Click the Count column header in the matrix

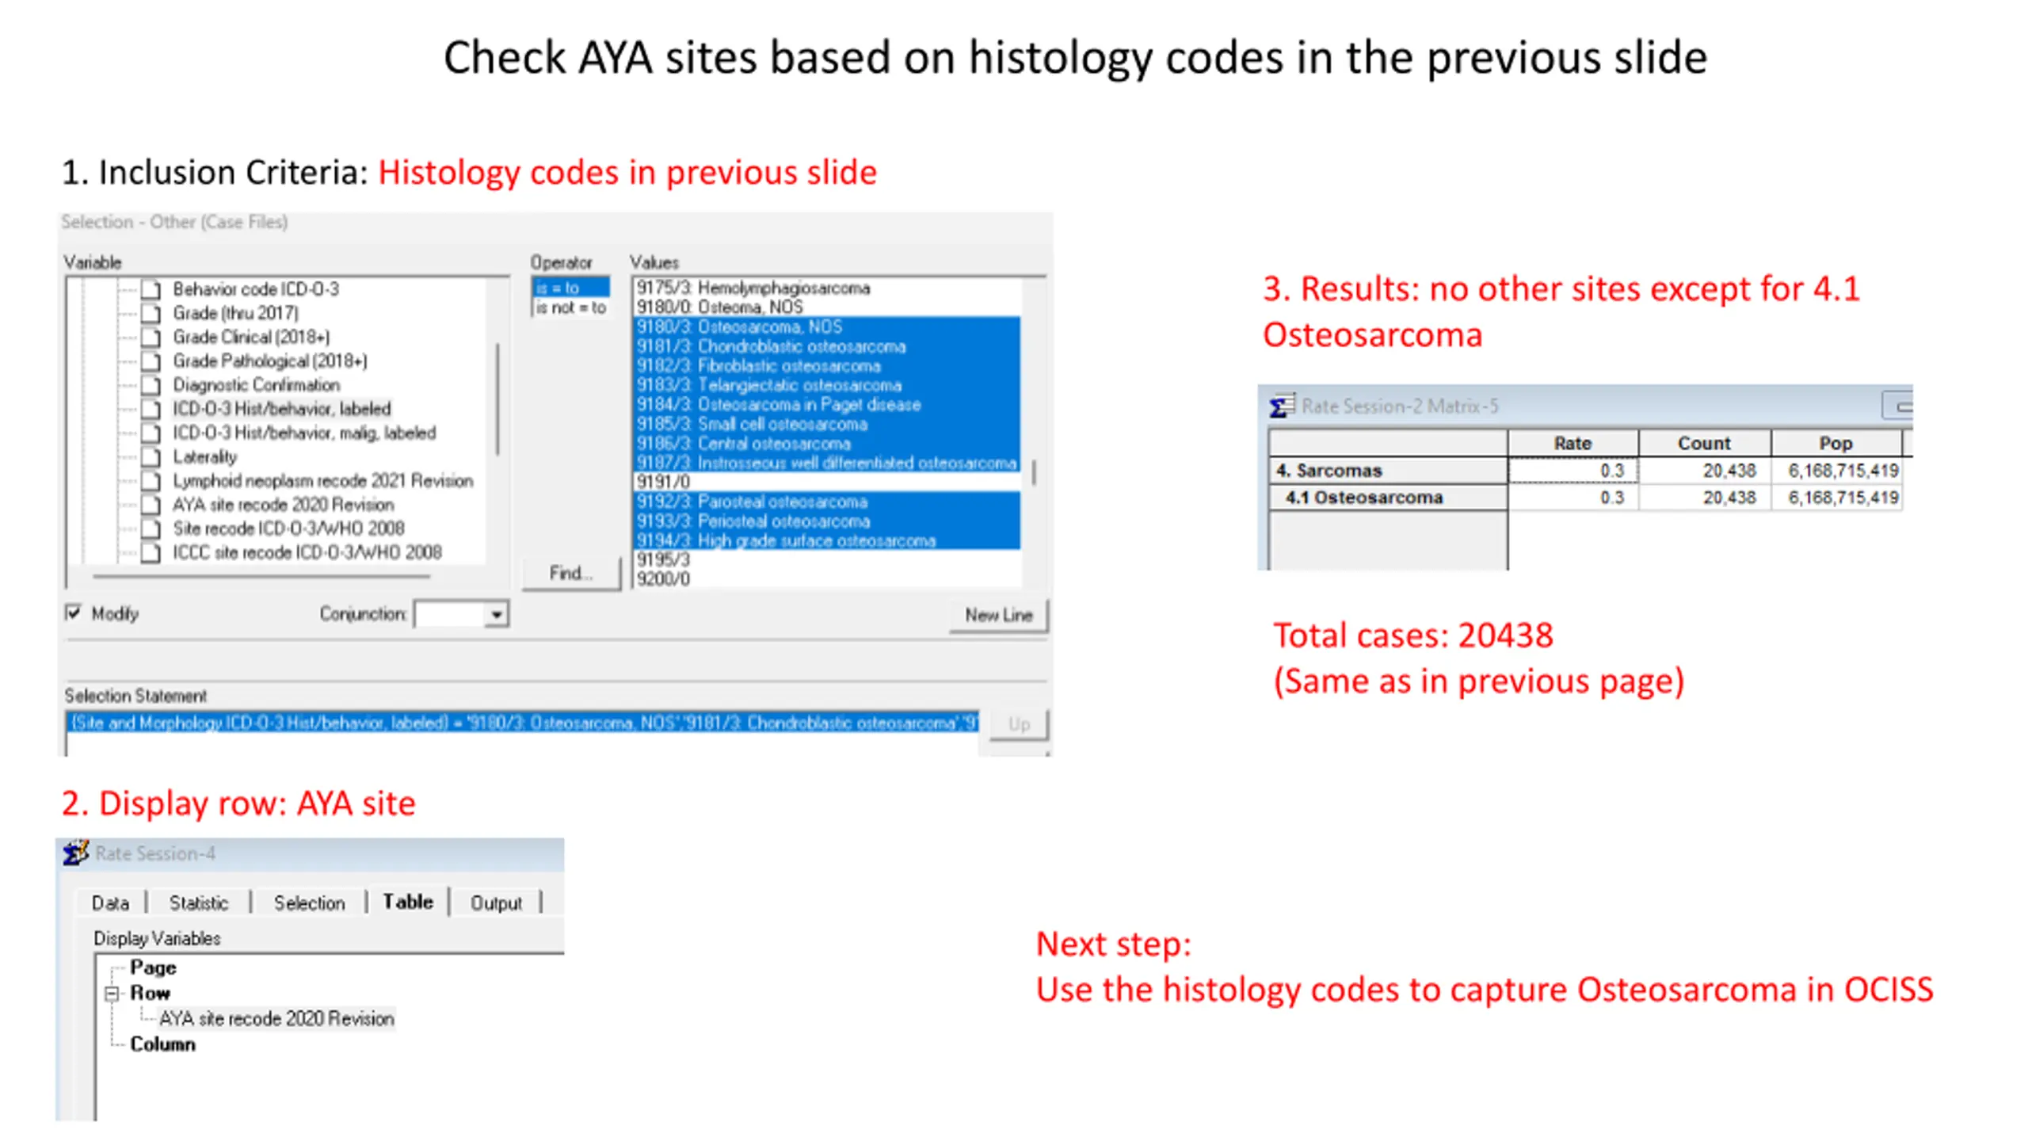pyautogui.click(x=1704, y=443)
